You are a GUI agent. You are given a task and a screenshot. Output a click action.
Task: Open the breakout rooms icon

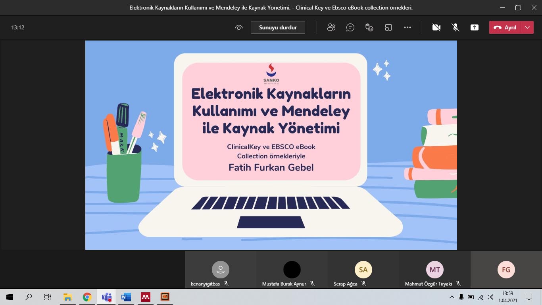click(x=388, y=27)
